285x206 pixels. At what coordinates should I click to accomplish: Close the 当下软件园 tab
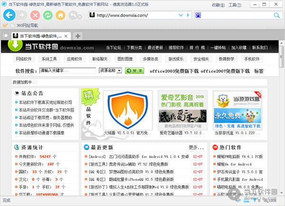pyautogui.click(x=66, y=36)
